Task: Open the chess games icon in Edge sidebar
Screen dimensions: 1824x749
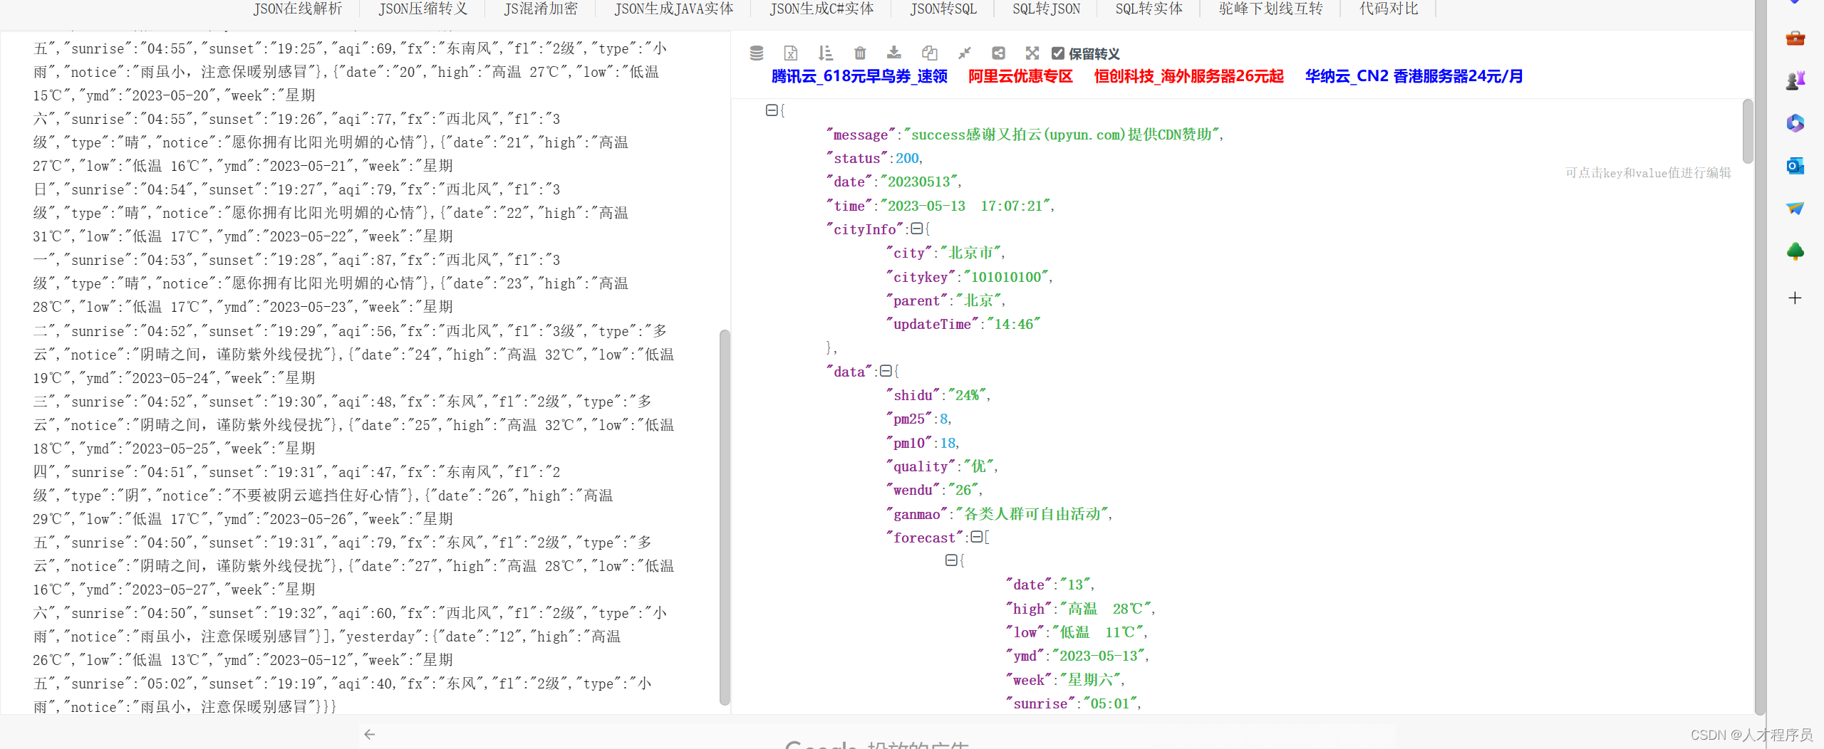Action: coord(1795,80)
